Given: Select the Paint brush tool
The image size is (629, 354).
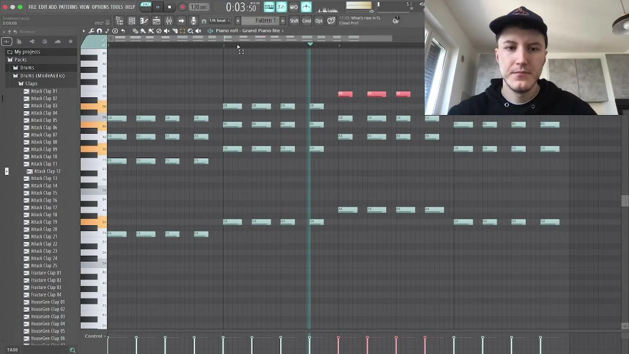Looking at the screenshot, I should point(143,31).
